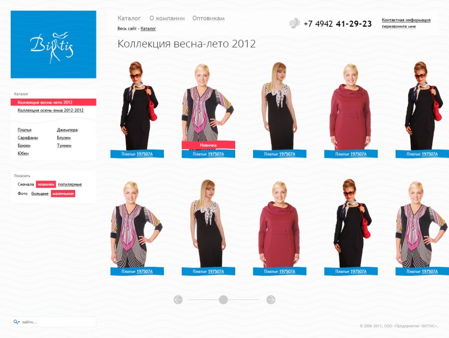Click the Bittis logo in blue square
449x338 pixels.
53,44
